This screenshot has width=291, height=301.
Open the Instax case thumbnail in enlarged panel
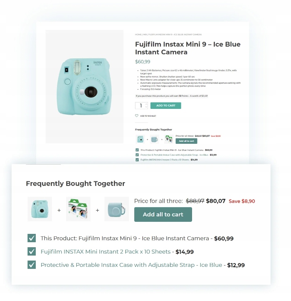point(117,209)
